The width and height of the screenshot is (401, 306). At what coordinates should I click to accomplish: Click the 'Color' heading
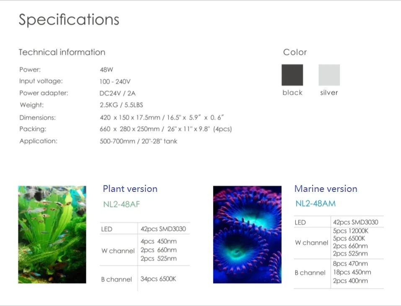295,52
